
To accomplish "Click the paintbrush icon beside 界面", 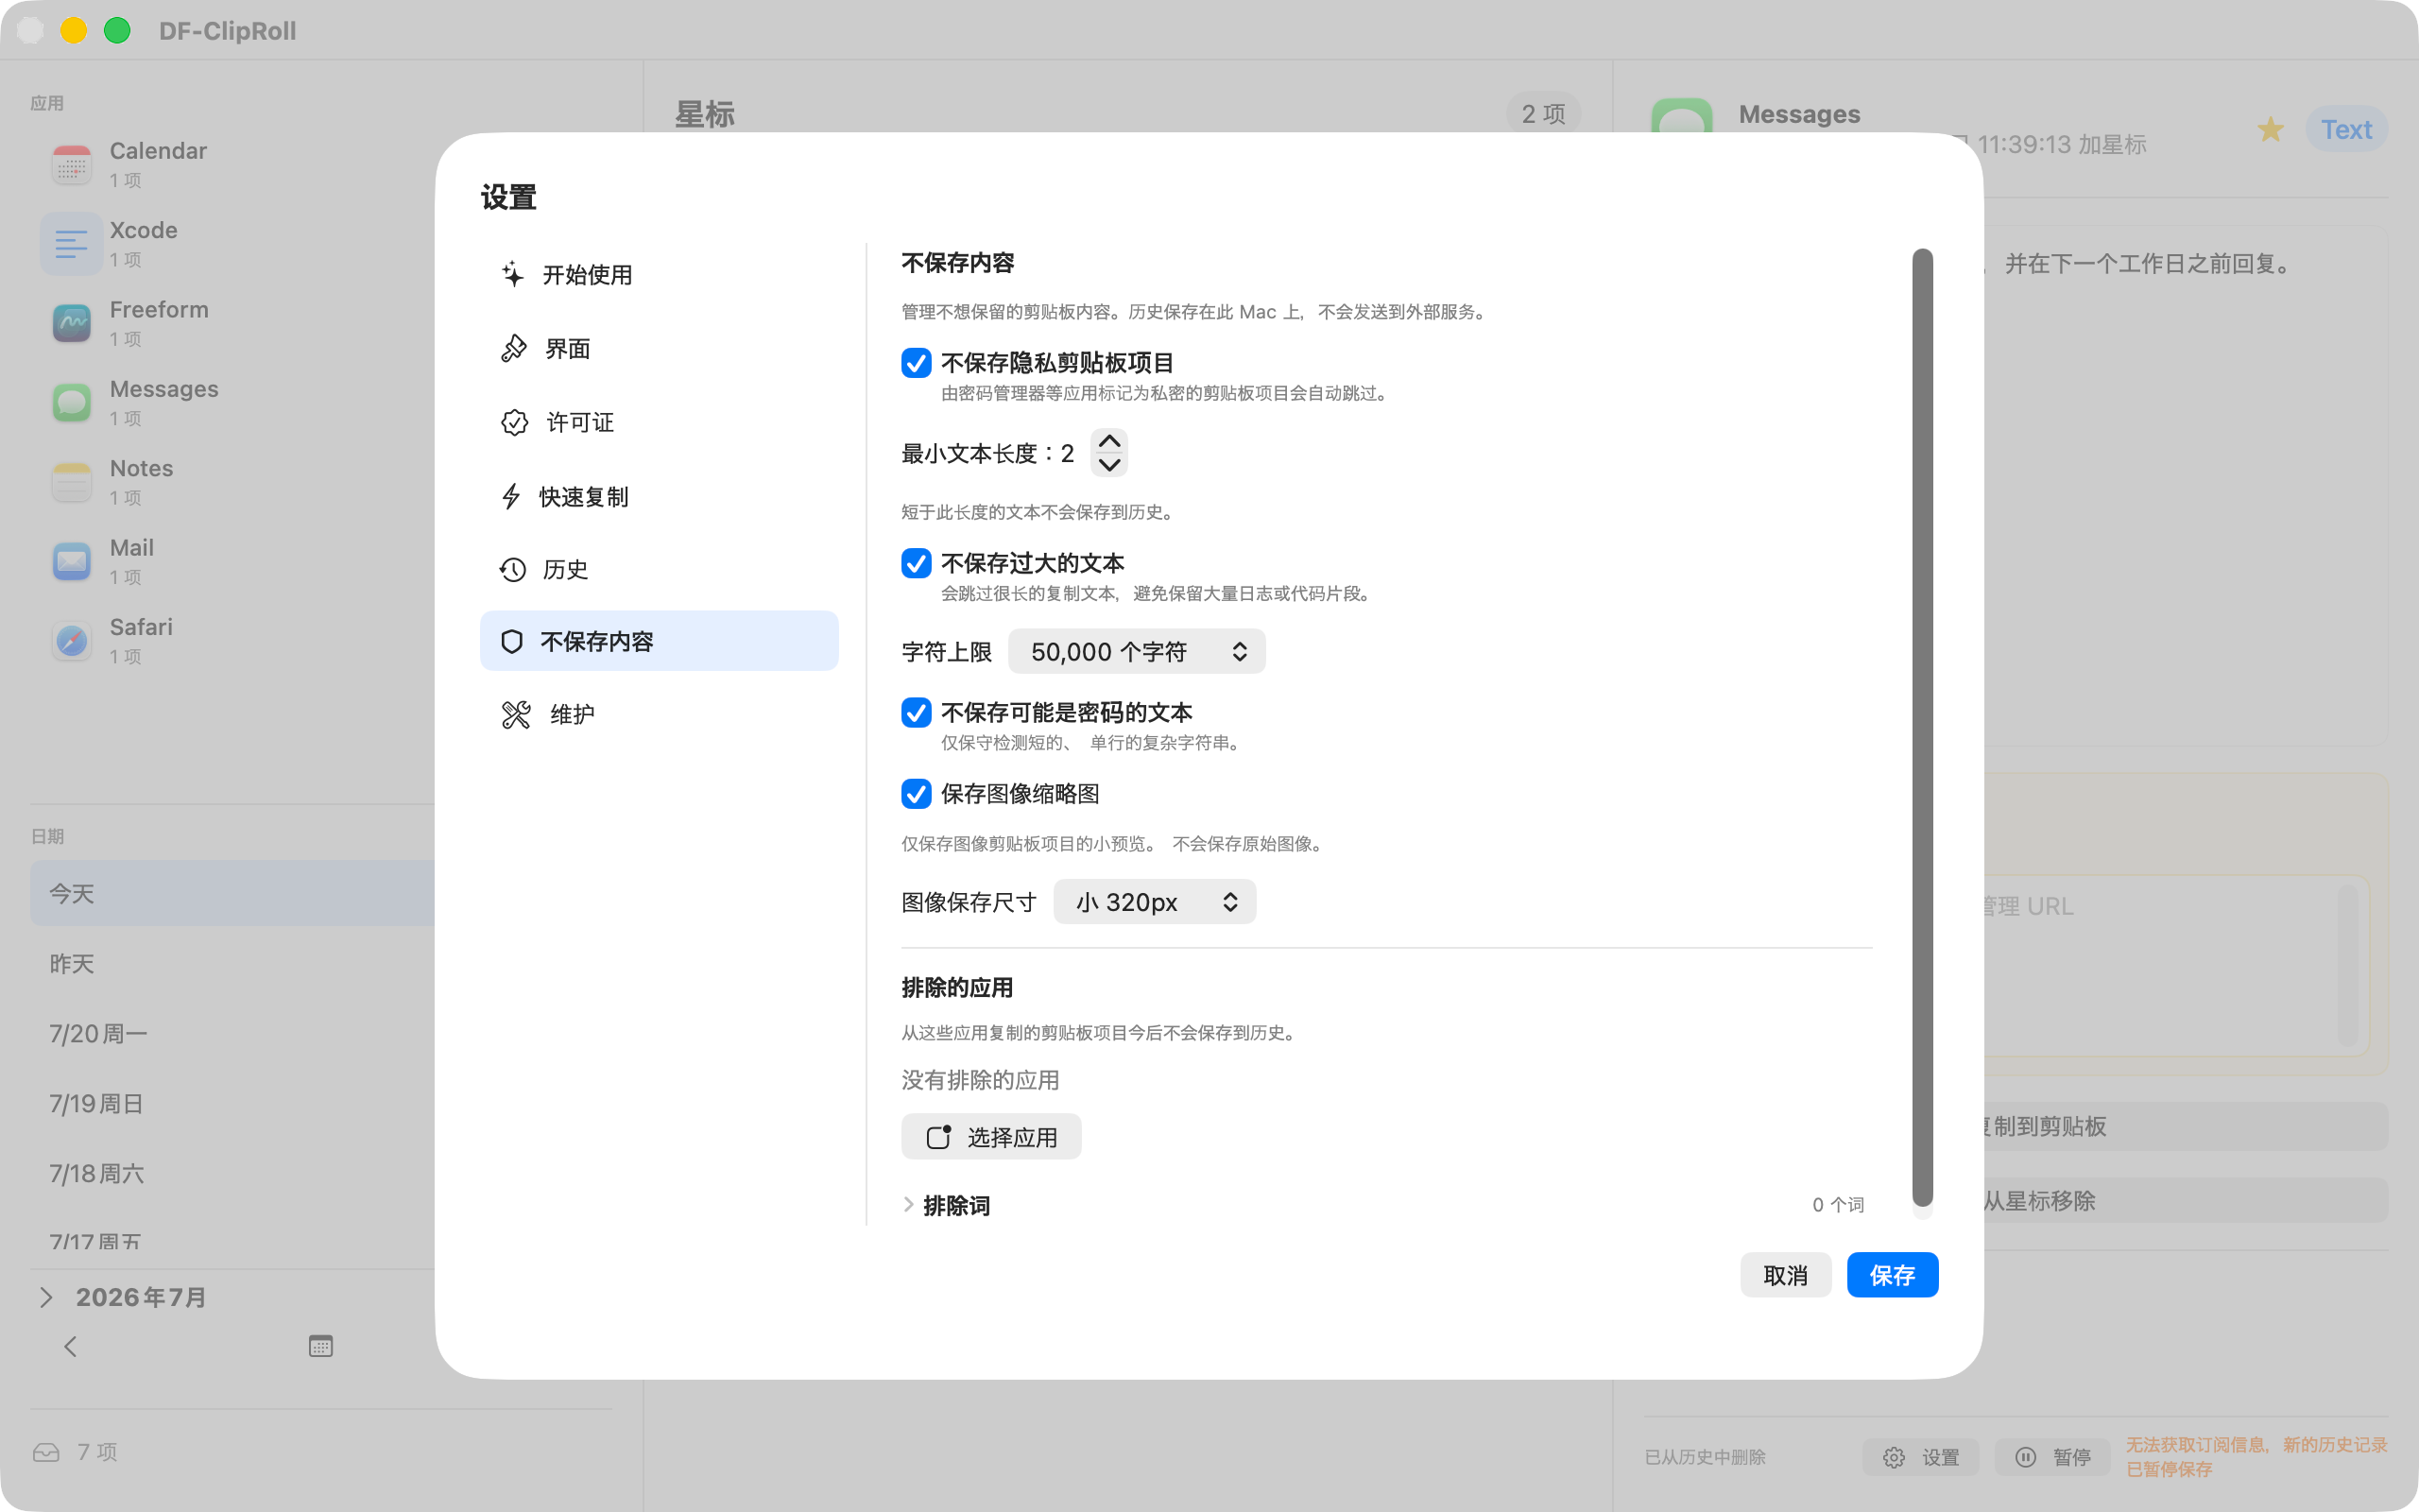I will pyautogui.click(x=514, y=348).
